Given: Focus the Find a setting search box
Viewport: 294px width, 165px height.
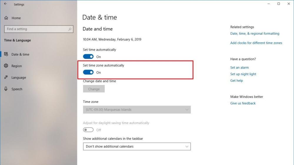Looking at the screenshot, I should [x=39, y=29].
